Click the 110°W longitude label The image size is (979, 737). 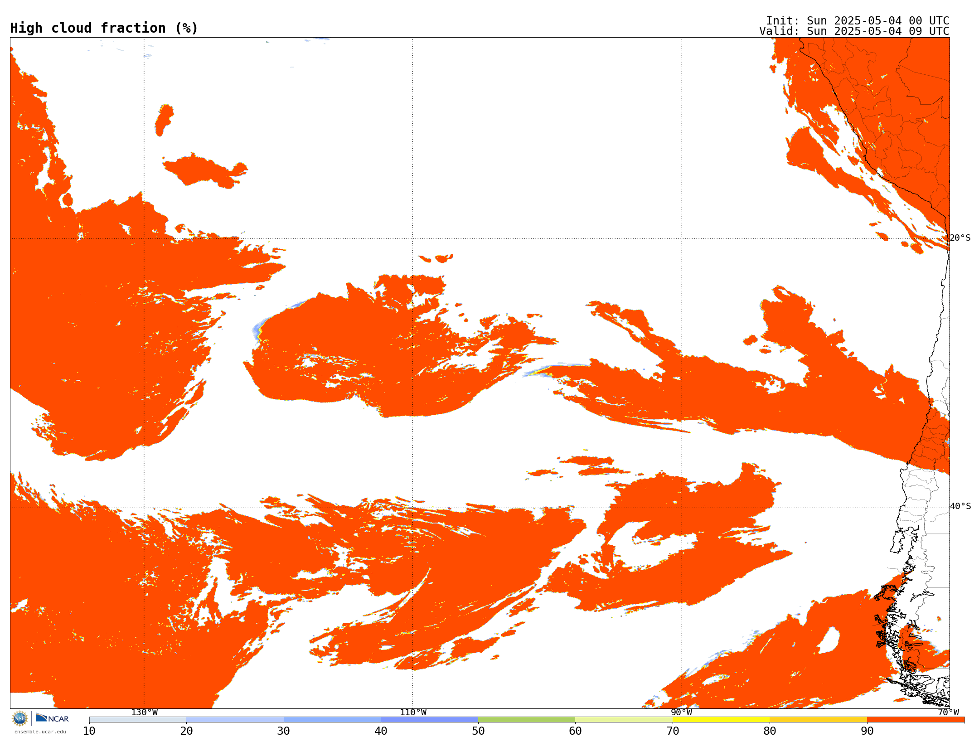[413, 713]
